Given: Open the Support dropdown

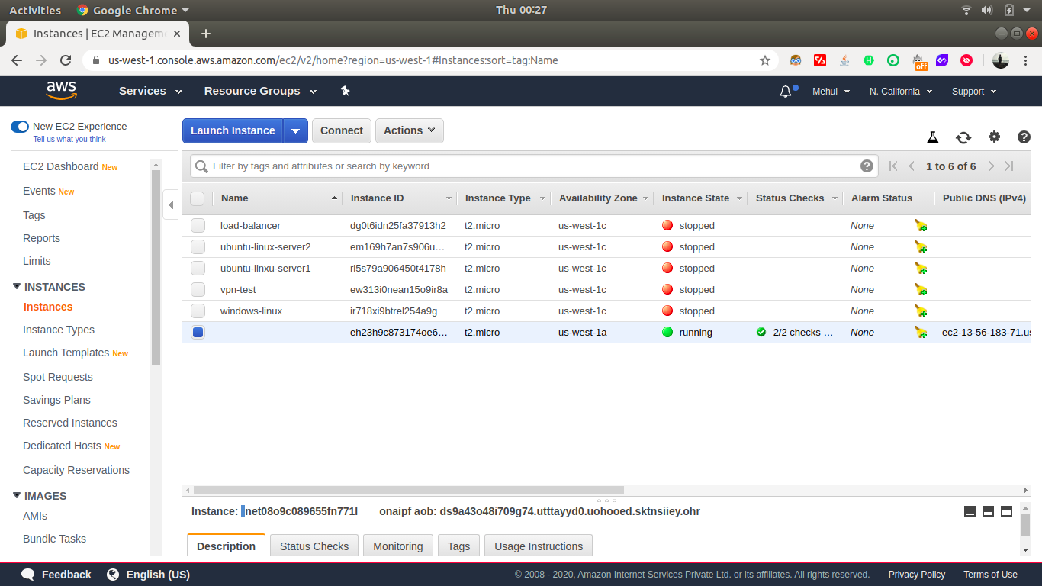Looking at the screenshot, I should (974, 91).
